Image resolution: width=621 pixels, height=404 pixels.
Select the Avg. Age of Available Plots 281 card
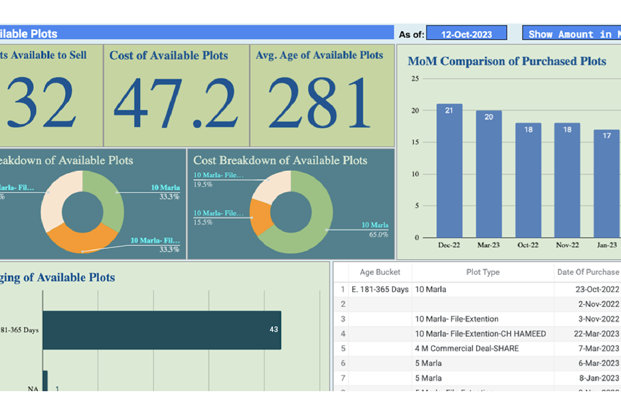coord(322,96)
